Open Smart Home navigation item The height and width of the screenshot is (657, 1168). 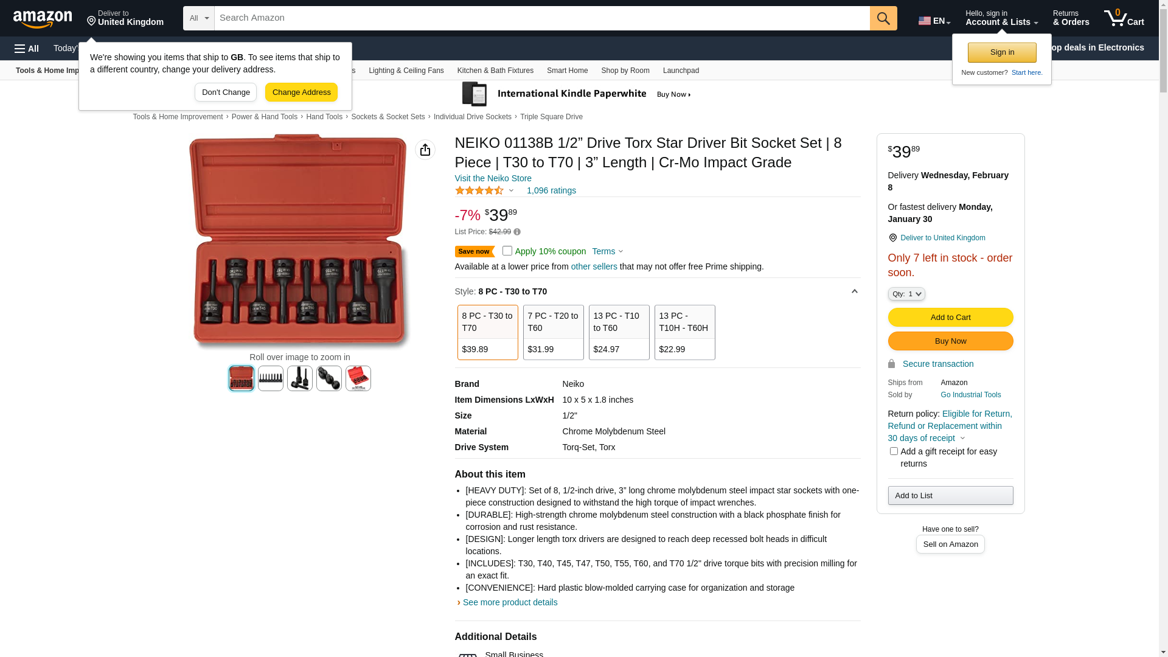pos(567,71)
